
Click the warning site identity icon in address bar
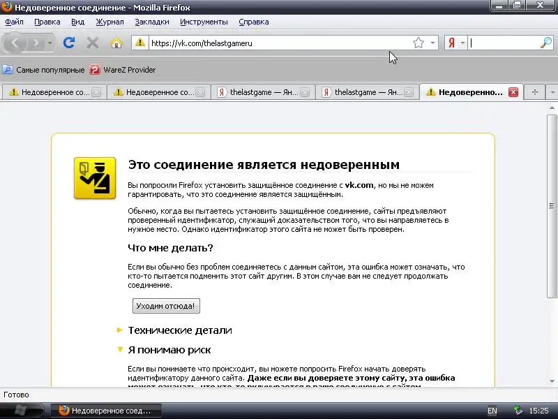pyautogui.click(x=140, y=43)
